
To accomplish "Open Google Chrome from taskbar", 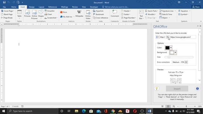I will 113,111.
